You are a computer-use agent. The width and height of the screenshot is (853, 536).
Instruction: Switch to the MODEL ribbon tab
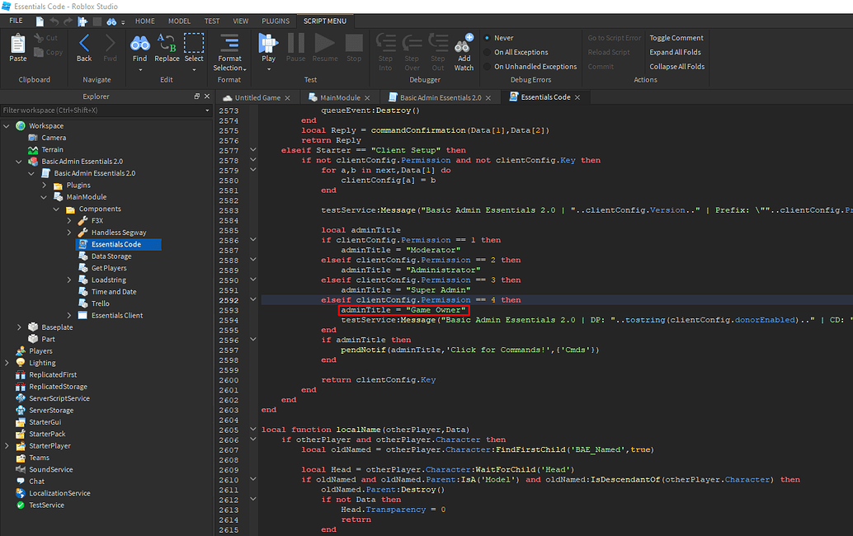[180, 21]
